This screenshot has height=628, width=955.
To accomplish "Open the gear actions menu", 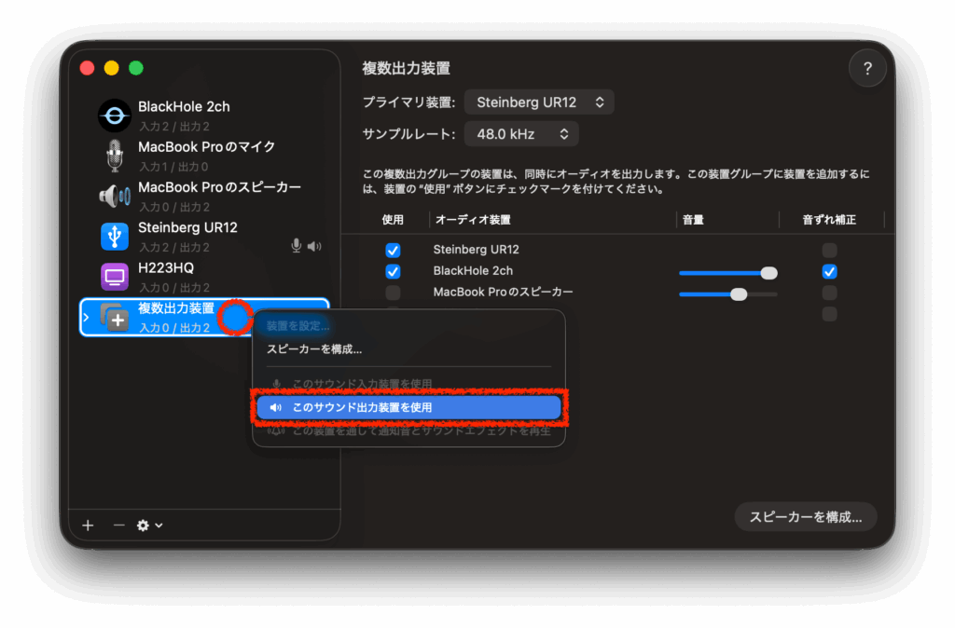I will click(149, 526).
